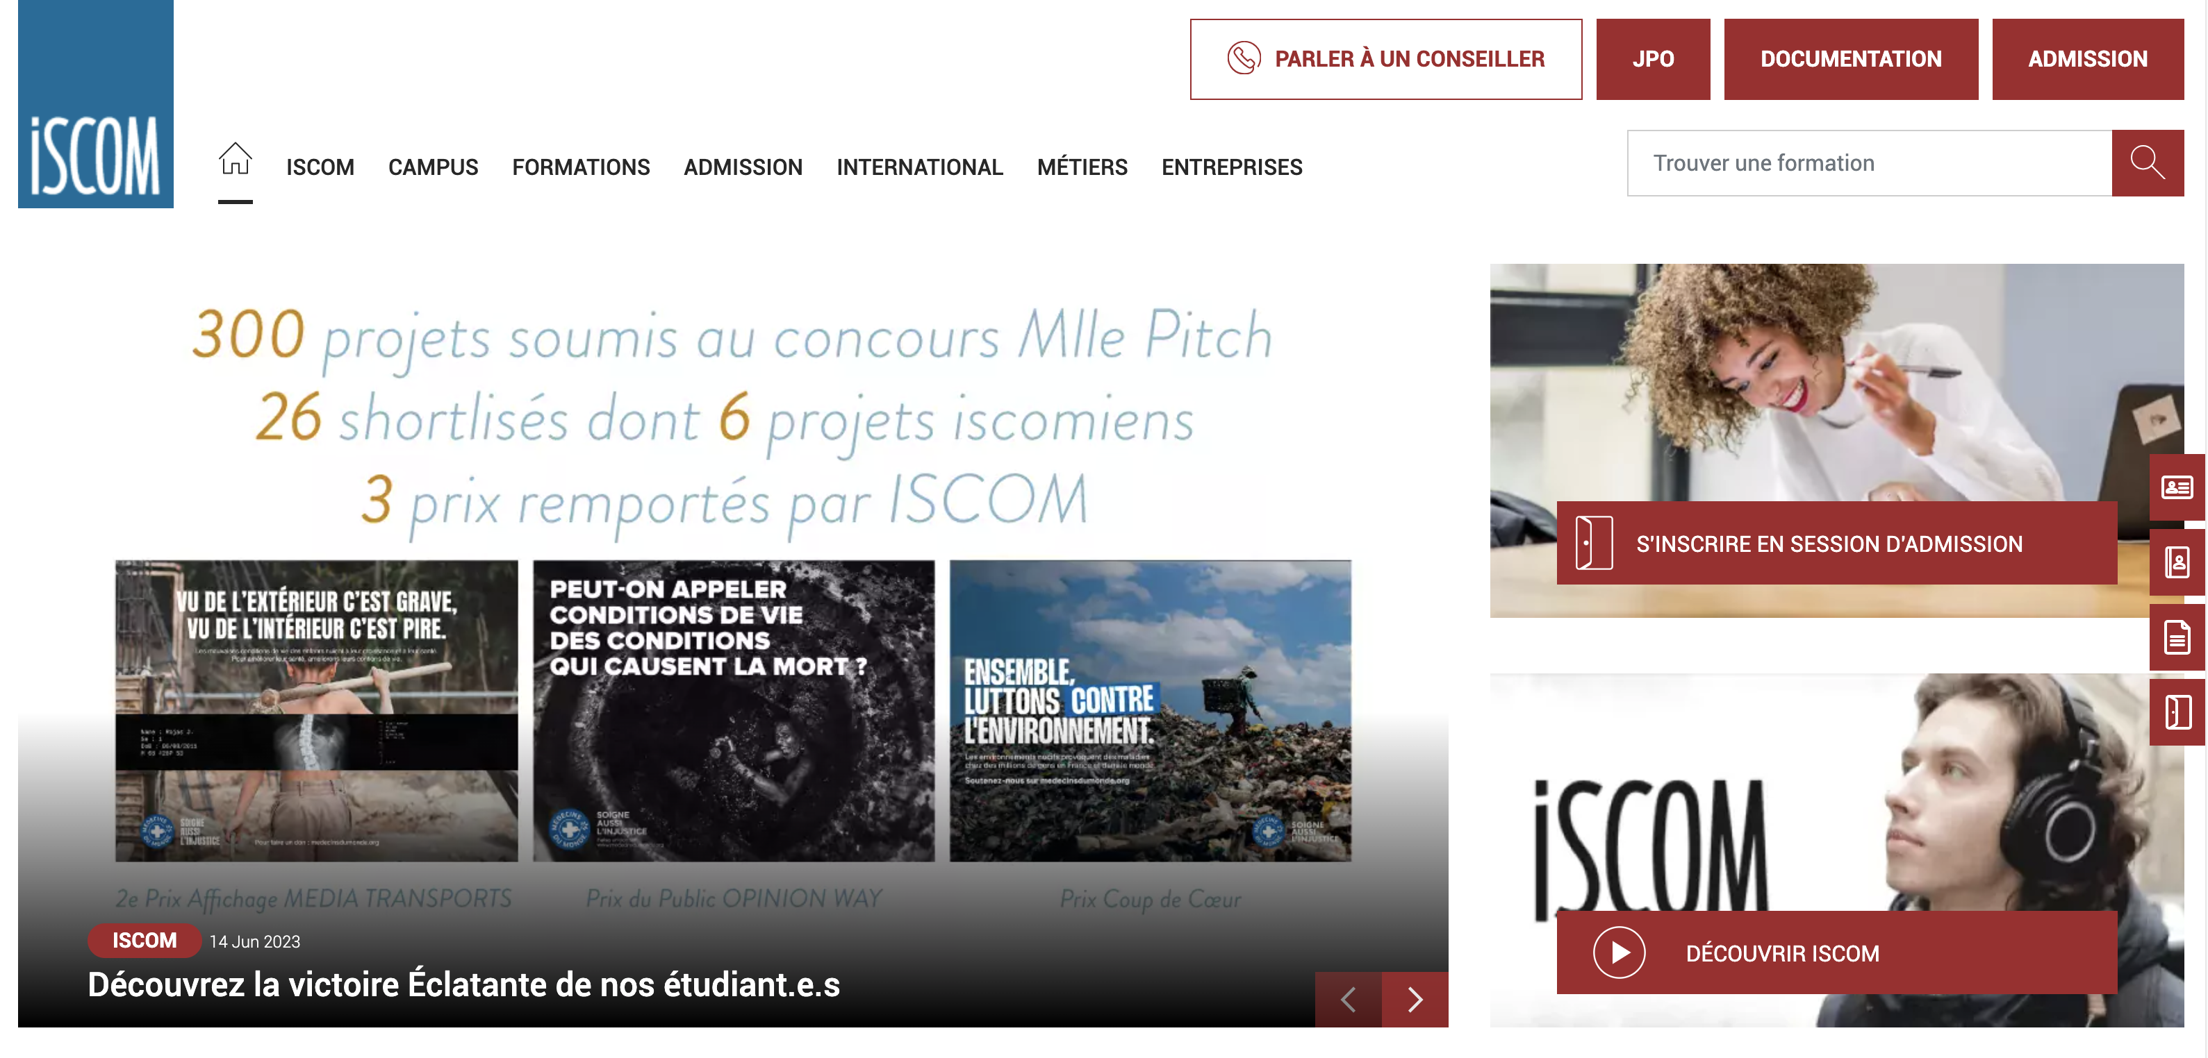Open article Découvrez la victoire Éclatante headline

pos(463,984)
